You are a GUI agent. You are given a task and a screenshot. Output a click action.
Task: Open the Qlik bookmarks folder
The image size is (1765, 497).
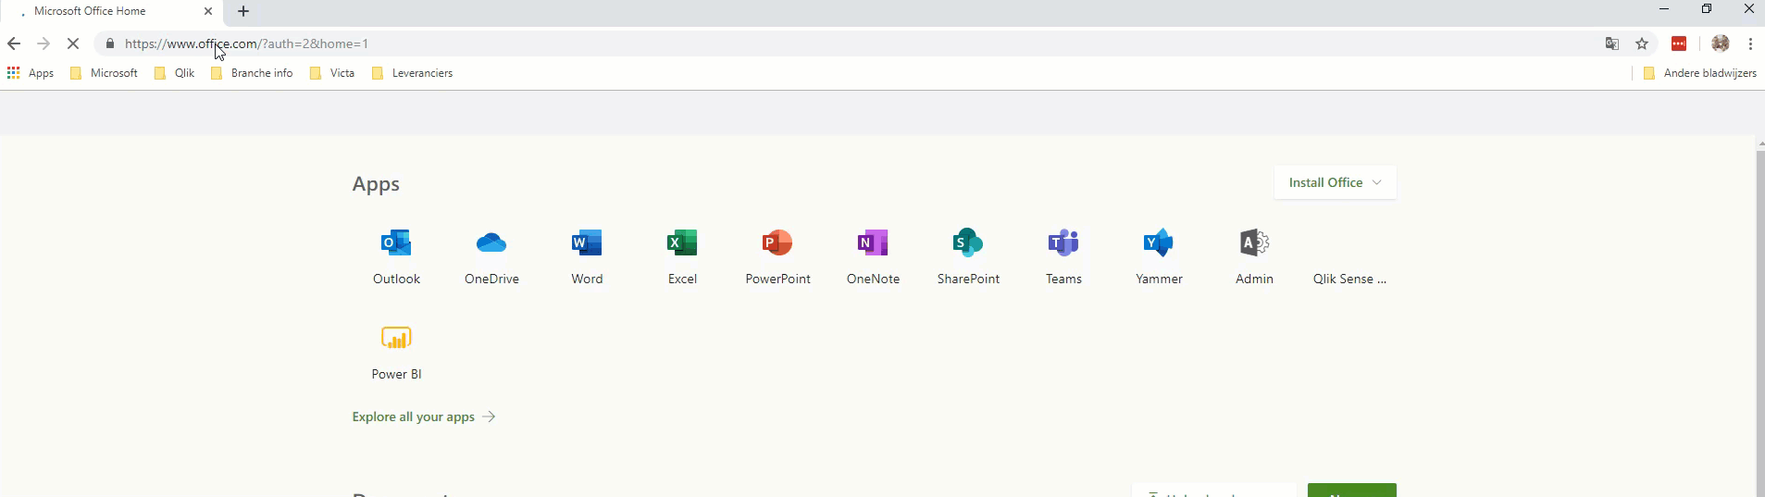pos(174,73)
